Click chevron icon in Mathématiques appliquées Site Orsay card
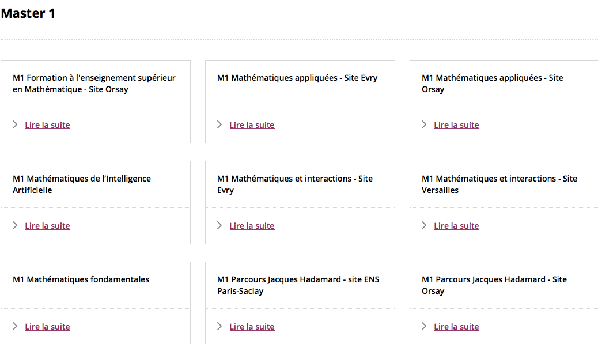Image resolution: width=598 pixels, height=344 pixels. (x=424, y=124)
